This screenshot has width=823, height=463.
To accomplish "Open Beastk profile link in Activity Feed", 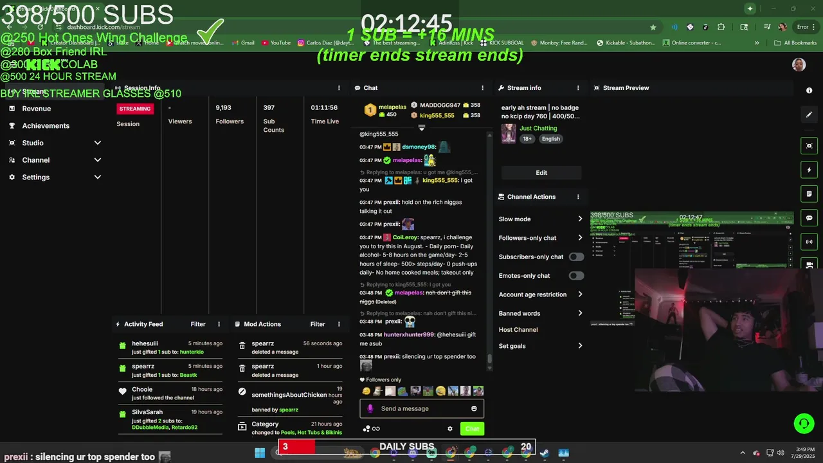I will click(188, 375).
